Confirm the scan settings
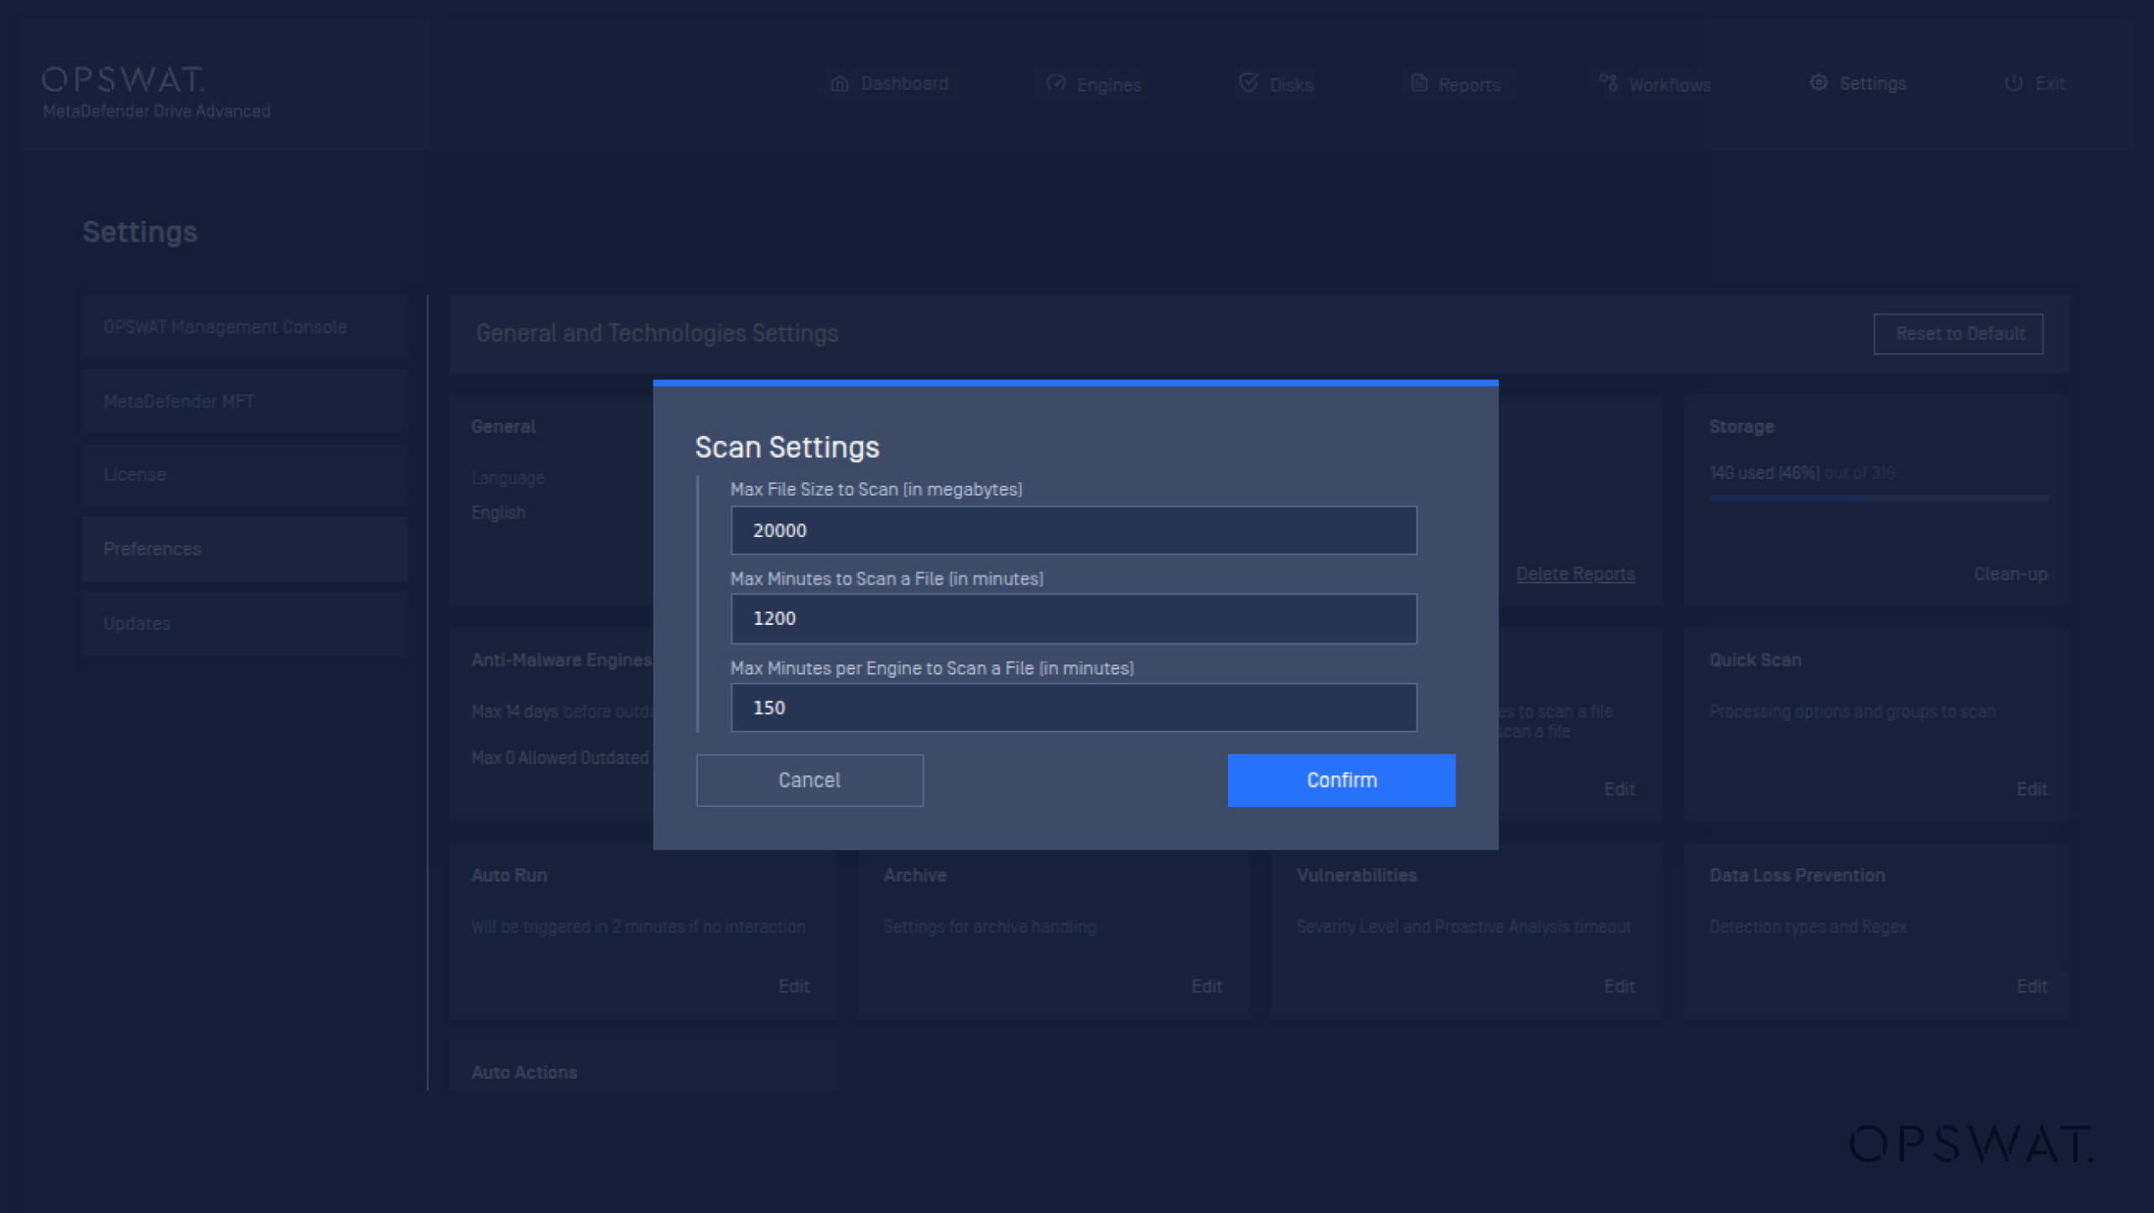The height and width of the screenshot is (1213, 2154). coord(1340,780)
